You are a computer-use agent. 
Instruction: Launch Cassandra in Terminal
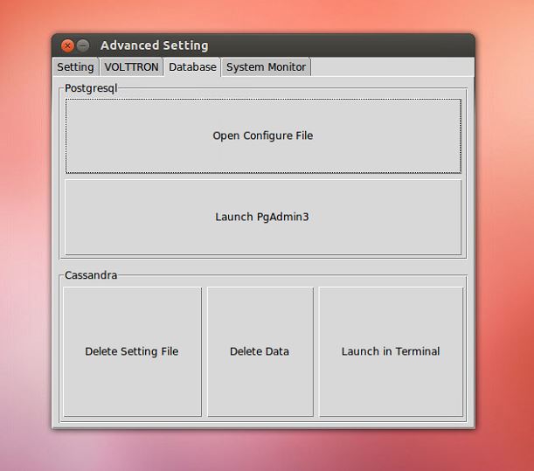(391, 351)
